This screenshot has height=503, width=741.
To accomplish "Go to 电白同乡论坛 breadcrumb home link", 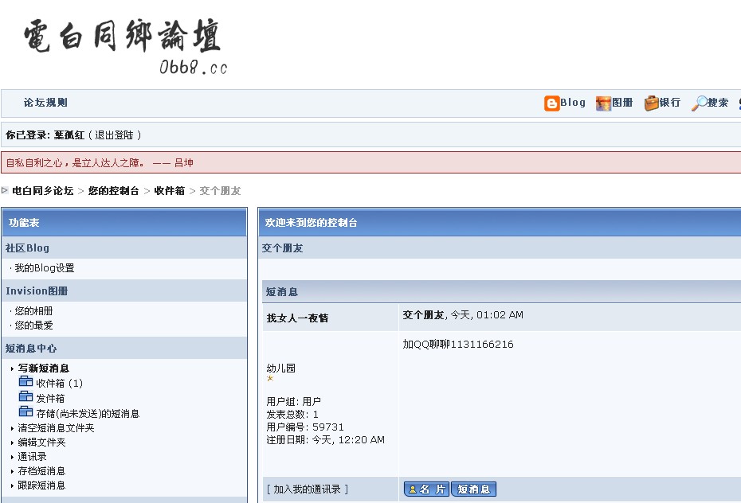I will point(42,191).
